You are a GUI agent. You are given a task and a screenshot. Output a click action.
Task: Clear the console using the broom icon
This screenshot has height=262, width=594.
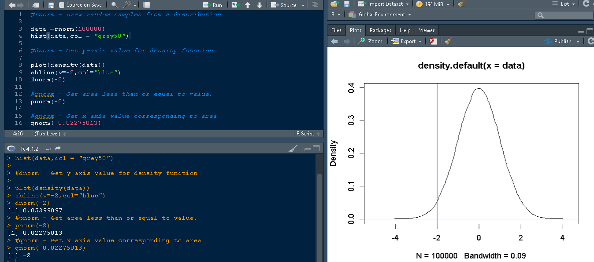[293, 149]
